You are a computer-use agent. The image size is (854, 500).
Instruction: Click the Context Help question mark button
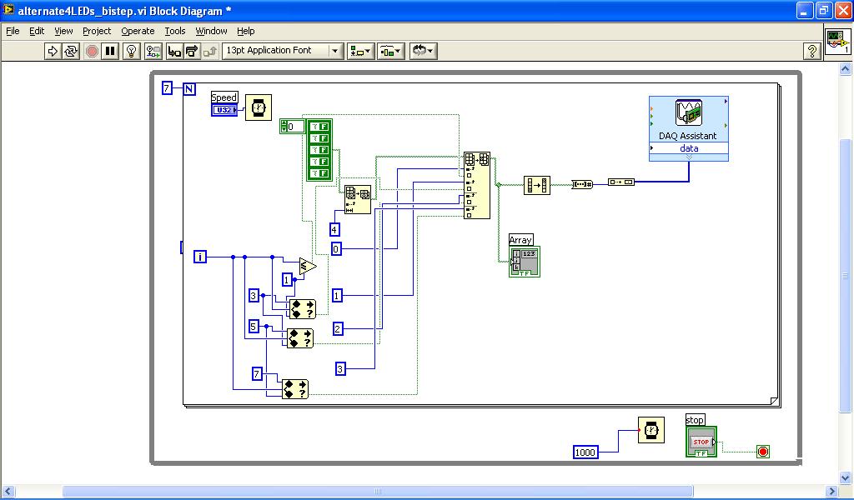812,50
